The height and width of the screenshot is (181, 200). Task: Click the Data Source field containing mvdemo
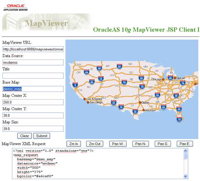point(33,62)
